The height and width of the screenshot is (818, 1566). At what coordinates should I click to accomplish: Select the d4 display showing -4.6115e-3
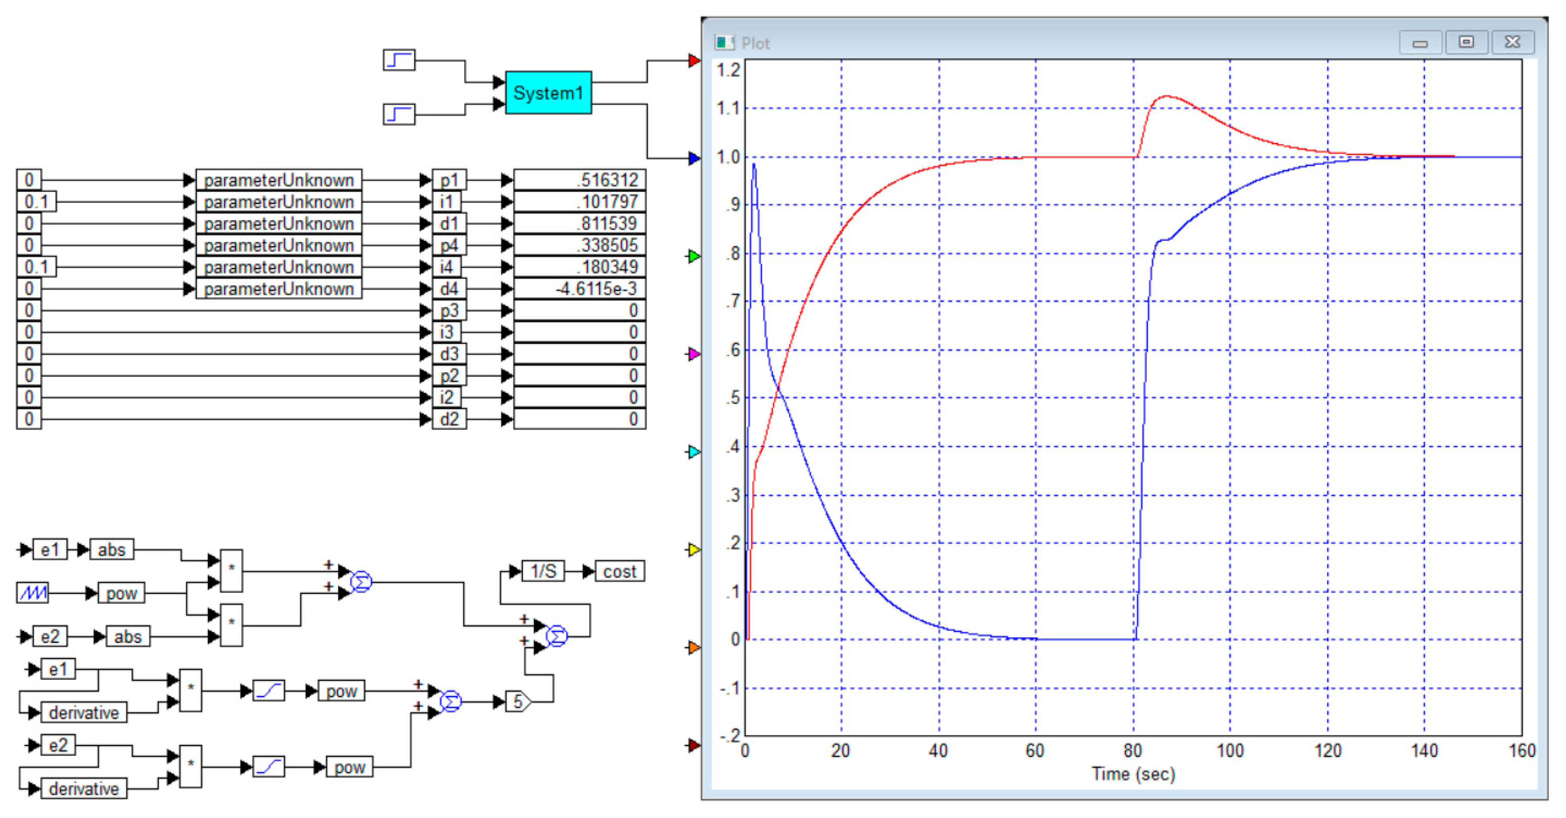point(579,289)
